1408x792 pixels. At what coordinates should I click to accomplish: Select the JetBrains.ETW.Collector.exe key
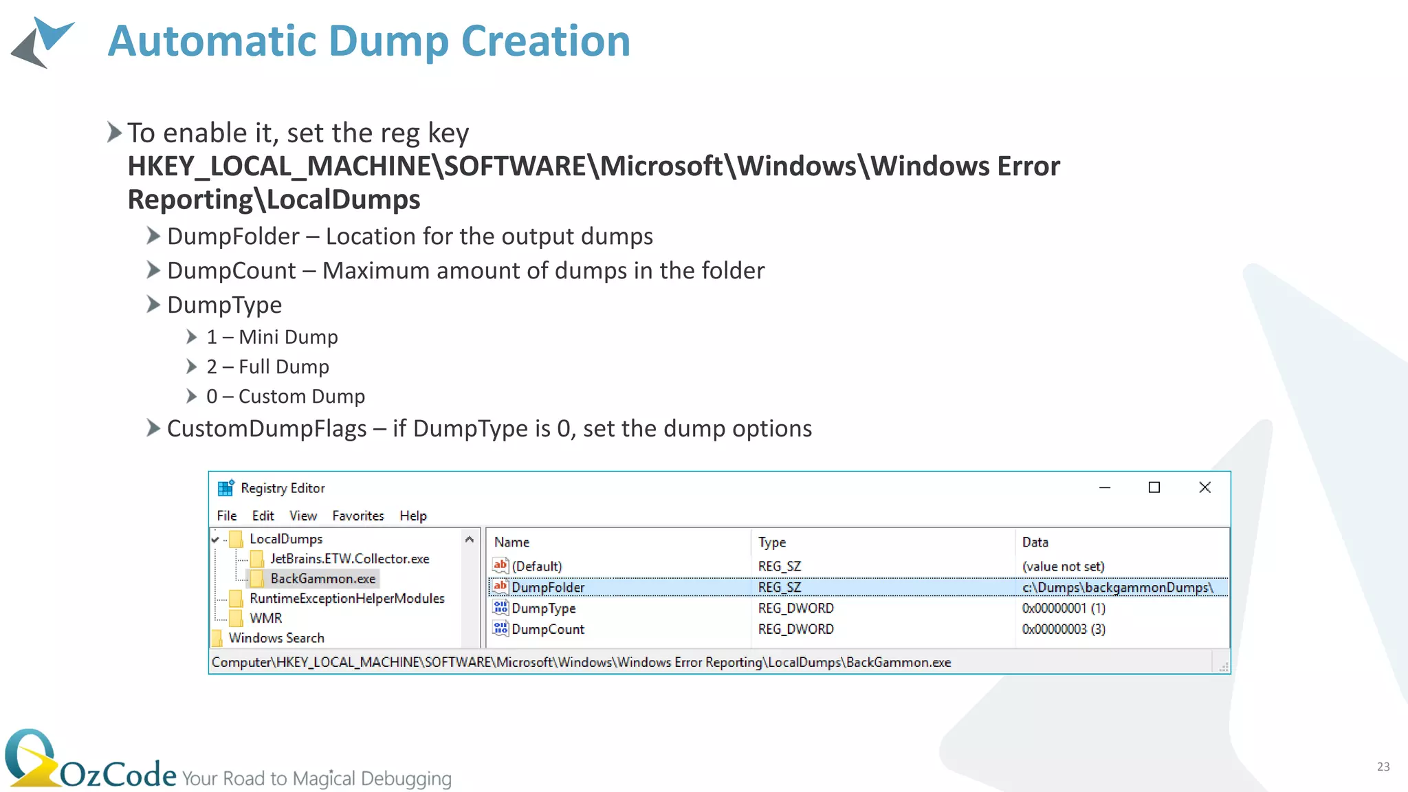tap(349, 558)
